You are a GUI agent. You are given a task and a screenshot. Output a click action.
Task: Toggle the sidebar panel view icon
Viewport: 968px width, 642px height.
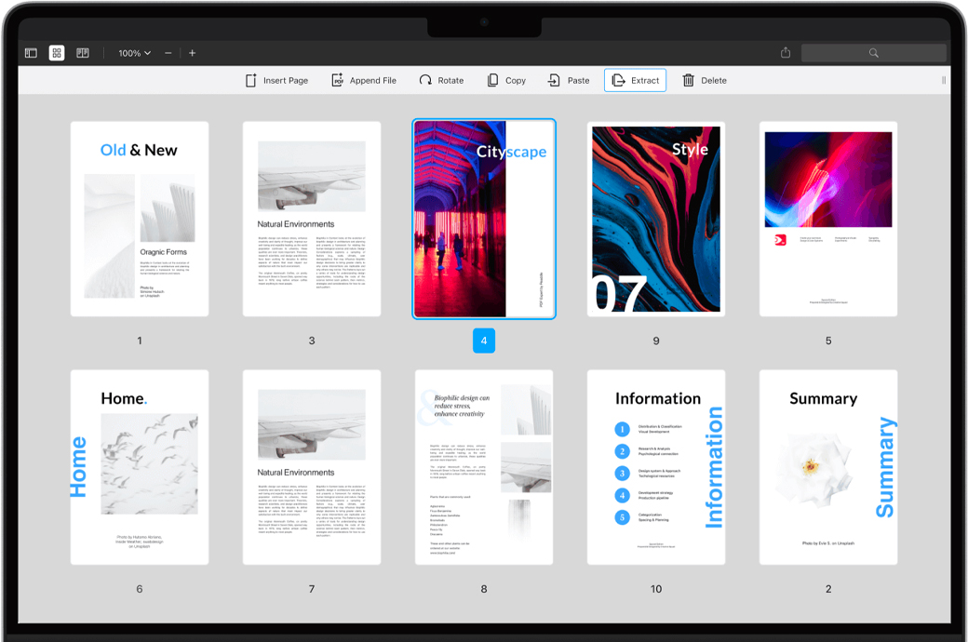tap(31, 53)
